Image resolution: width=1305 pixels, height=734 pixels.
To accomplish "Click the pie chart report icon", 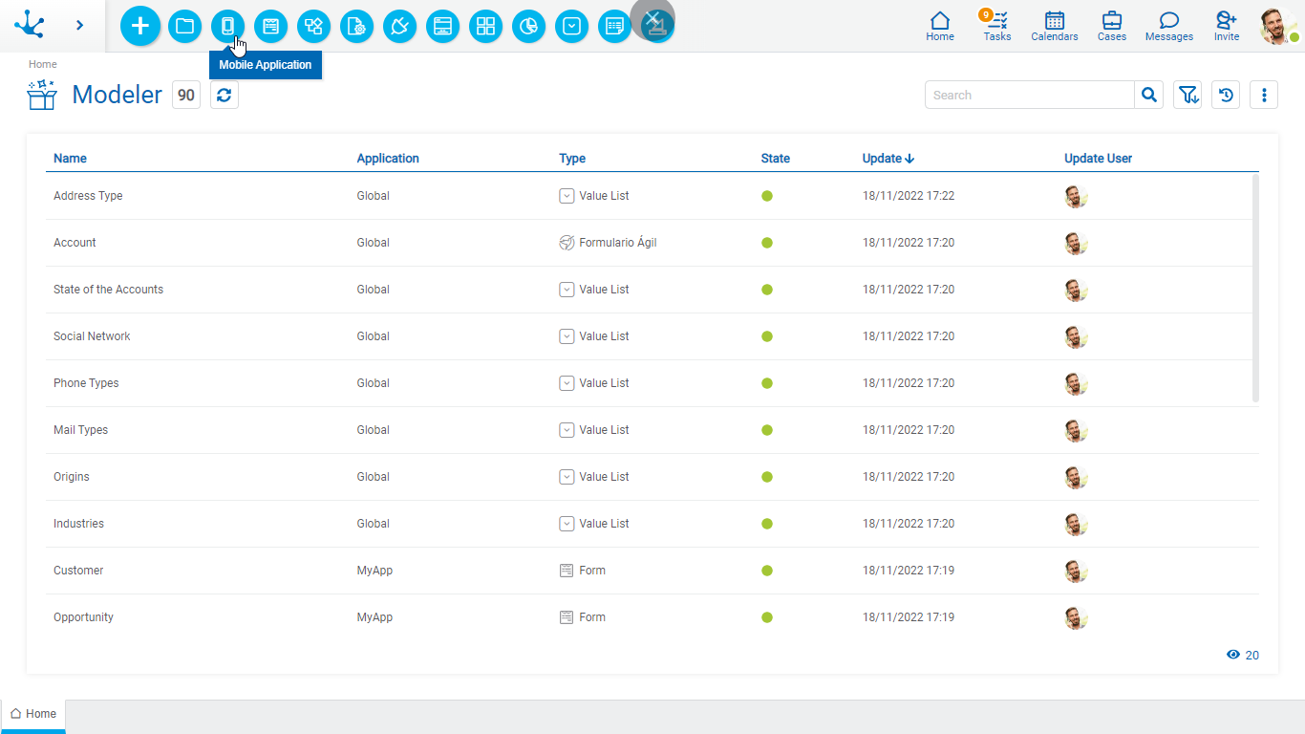I will click(x=528, y=26).
